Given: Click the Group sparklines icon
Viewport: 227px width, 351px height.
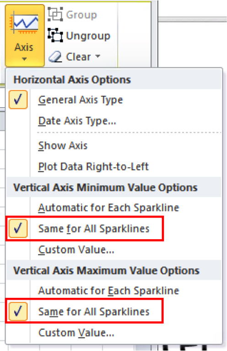Looking at the screenshot, I should (x=55, y=14).
